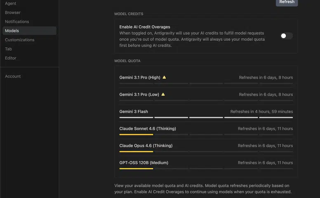Screen dimensions: 320x198
Task: Select the Models sidebar item
Action: (29, 31)
